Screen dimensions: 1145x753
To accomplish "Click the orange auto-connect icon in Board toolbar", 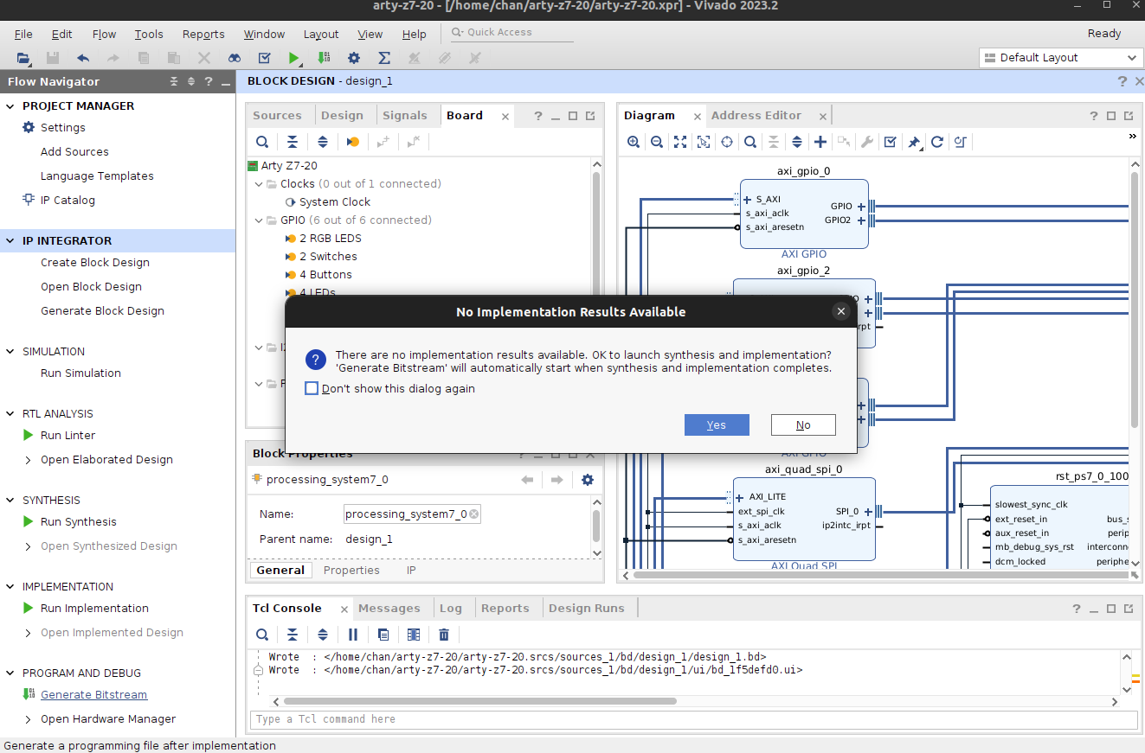I will (x=353, y=142).
